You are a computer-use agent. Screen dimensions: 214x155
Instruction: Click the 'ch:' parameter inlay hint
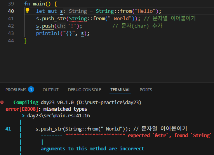pyautogui.click(x=61, y=26)
